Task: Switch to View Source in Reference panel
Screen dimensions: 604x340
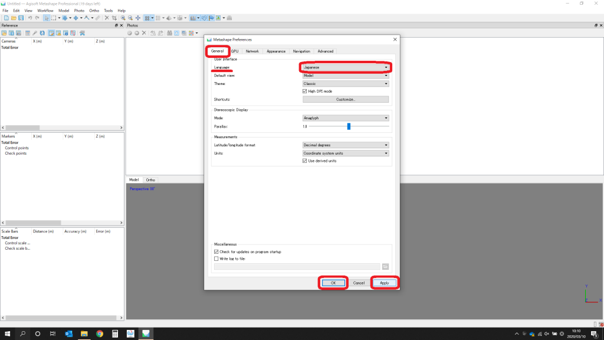Action: 51,33
